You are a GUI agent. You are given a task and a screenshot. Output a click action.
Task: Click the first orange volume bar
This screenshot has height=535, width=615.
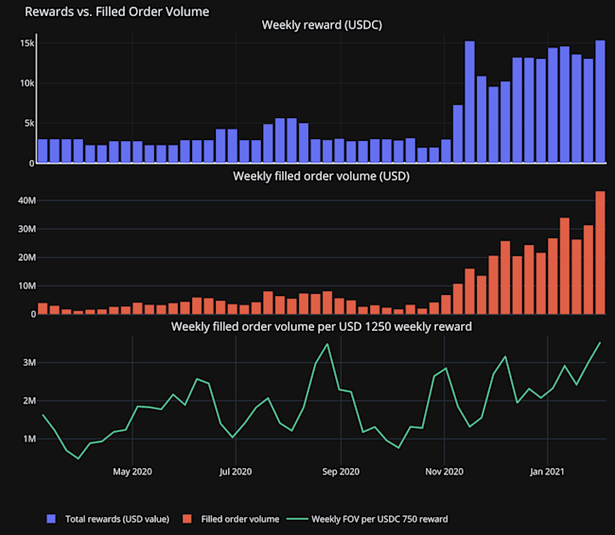click(43, 308)
